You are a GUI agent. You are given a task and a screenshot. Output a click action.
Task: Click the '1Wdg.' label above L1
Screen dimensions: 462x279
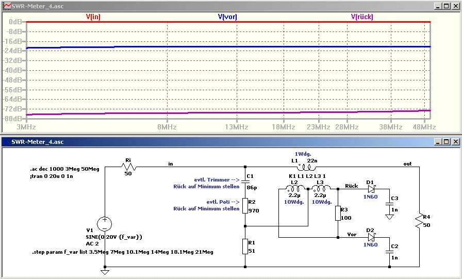(303, 154)
